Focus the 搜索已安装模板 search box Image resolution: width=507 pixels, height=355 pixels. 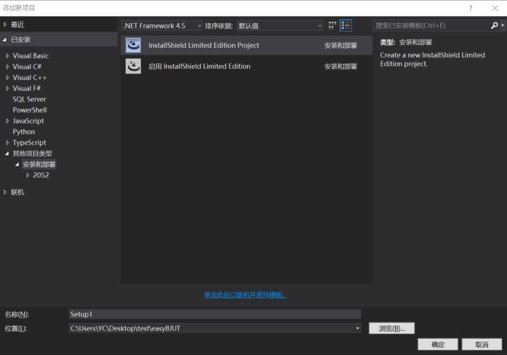tap(432, 25)
